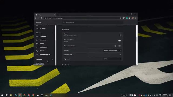This screenshot has width=173, height=97.
Task: Focus the Search settings field
Action: tap(93, 22)
